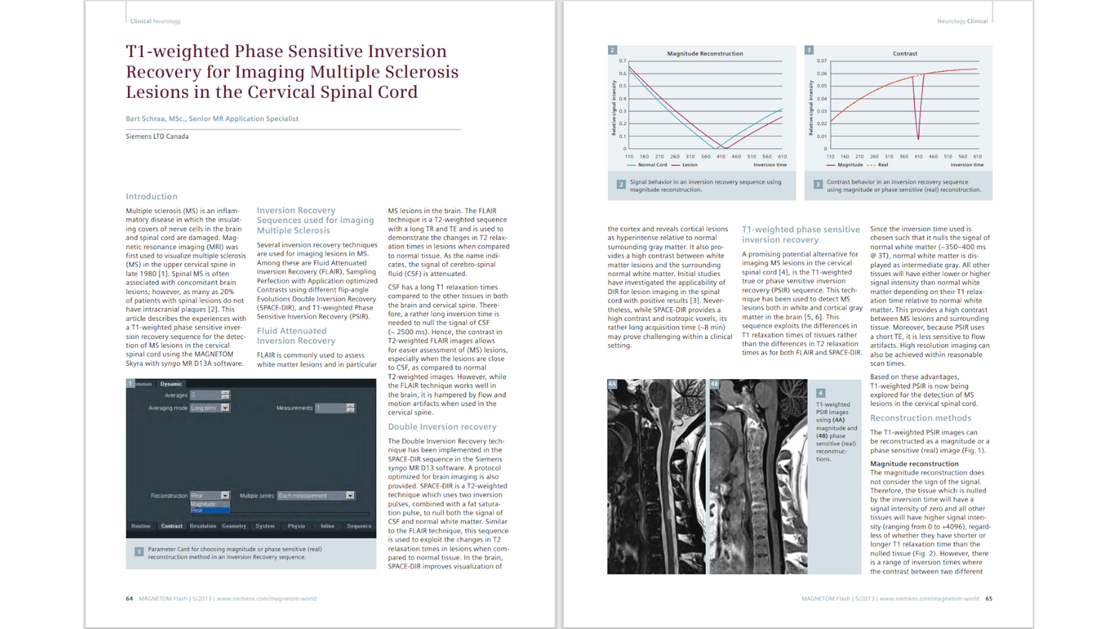Click the MRI image labeled 4B
This screenshot has height=629, width=1117.
point(758,476)
